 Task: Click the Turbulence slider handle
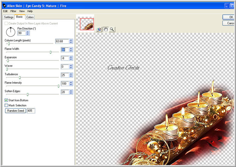(20, 78)
